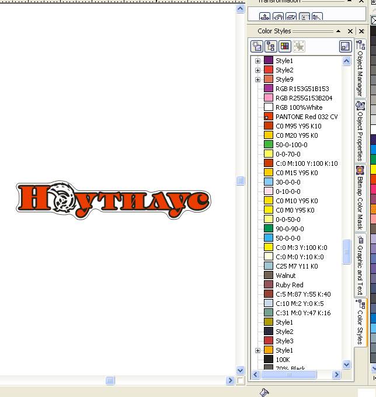Screen dimensions: 376x397
Task: Select the 30-0-0-0 color style
Action: 283,182
